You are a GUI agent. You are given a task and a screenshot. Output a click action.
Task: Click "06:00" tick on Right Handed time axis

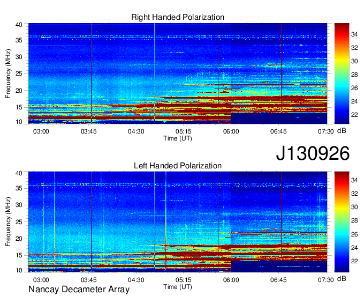click(231, 131)
